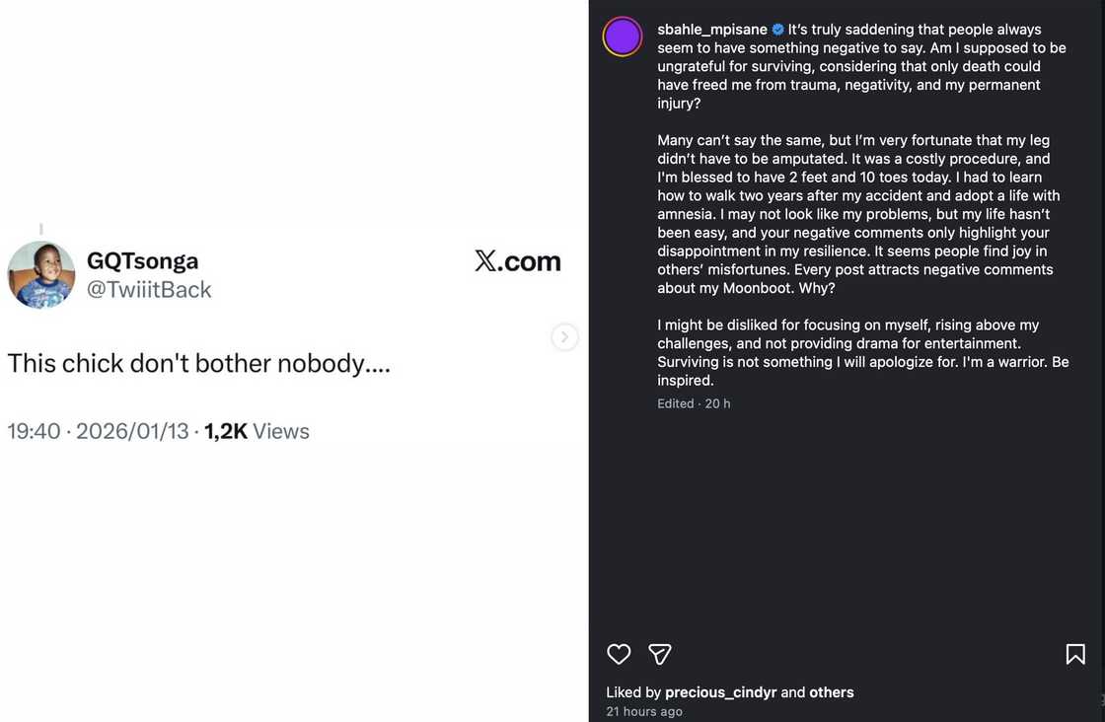
Task: Open the purple profile avatar story
Action: [623, 36]
